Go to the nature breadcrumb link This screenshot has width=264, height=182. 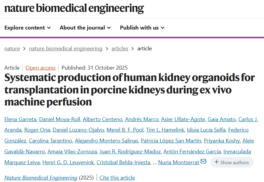[x=12, y=49]
